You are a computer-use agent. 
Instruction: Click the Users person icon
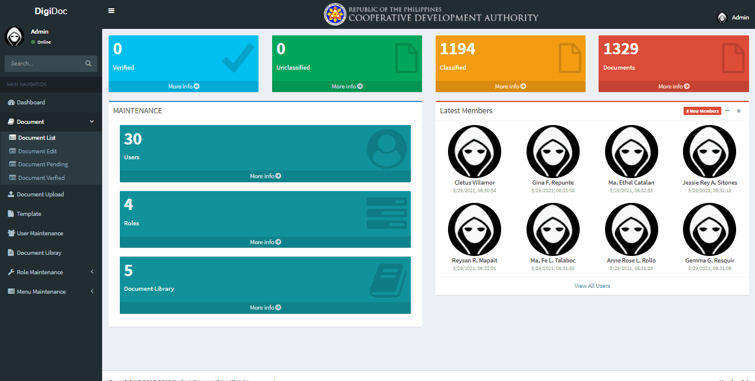tap(387, 149)
